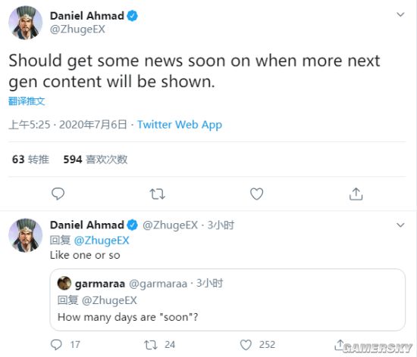Image resolution: width=417 pixels, height=357 pixels.
Task: Open the quoted garmaraa tweet card
Action: (x=227, y=300)
